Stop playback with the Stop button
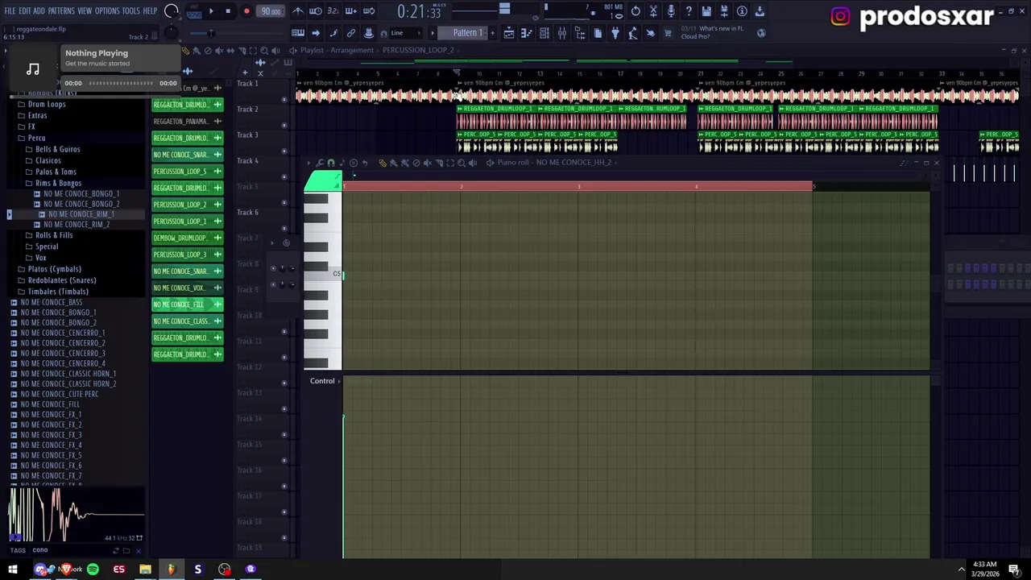The height and width of the screenshot is (580, 1031). [228, 11]
